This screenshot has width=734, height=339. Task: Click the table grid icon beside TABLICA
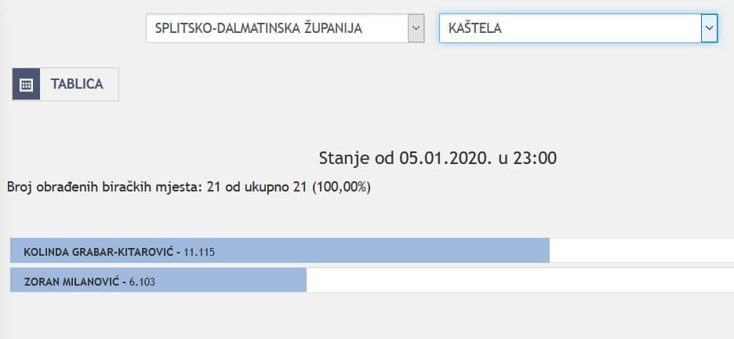coord(26,85)
